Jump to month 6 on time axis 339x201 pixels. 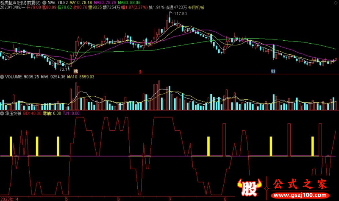click(x=119, y=199)
